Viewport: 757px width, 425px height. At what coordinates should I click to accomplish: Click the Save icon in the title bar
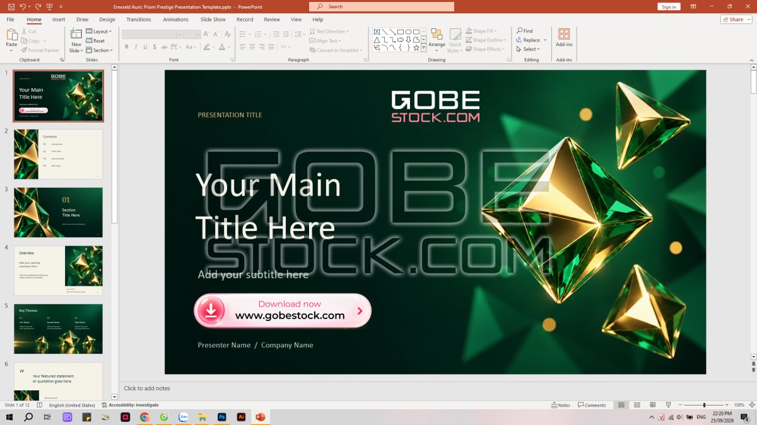11,6
